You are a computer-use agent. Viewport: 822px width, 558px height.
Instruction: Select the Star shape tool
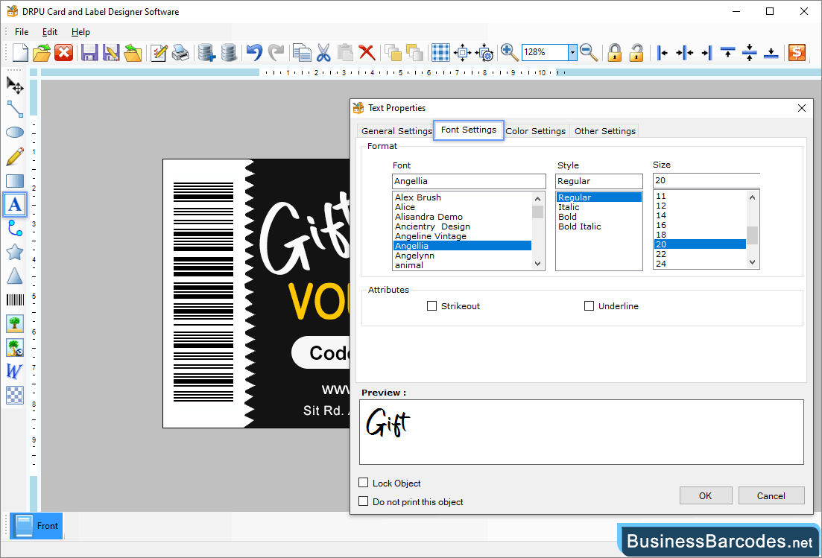pos(15,252)
